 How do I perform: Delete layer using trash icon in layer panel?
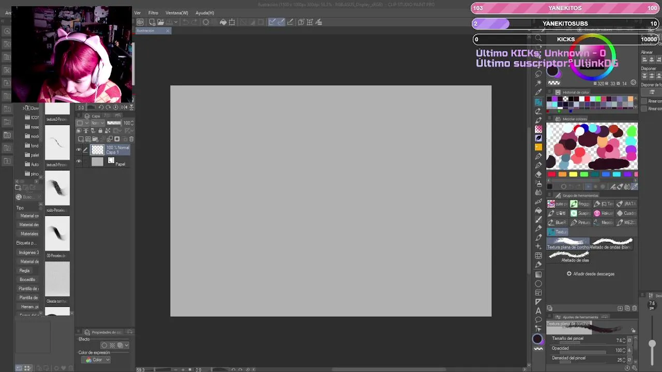pyautogui.click(x=131, y=139)
